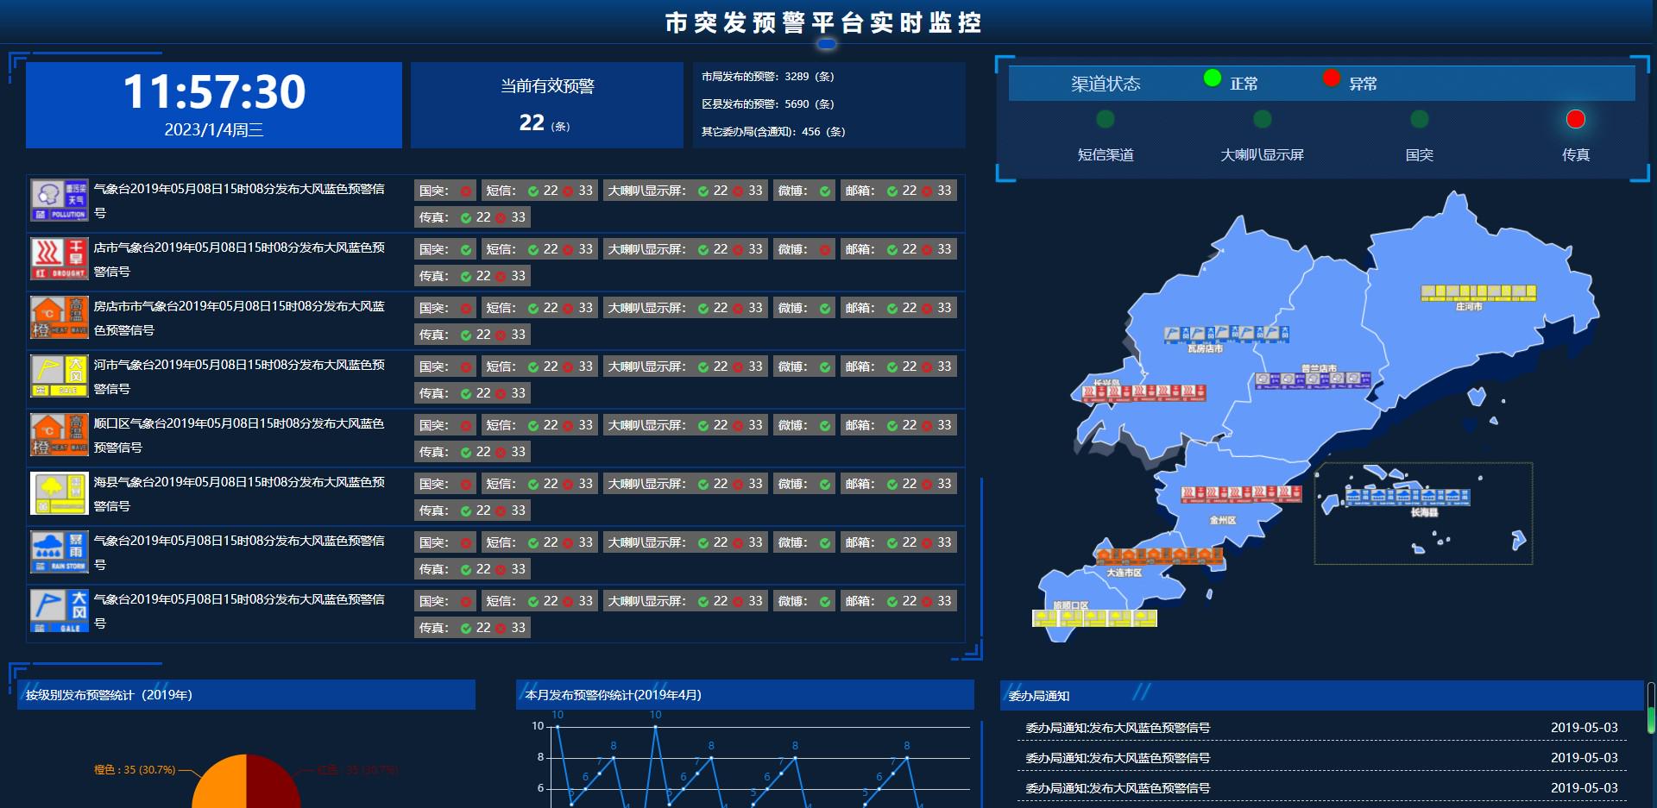
Task: Click the blue pollution warning icon
Action: (x=60, y=200)
